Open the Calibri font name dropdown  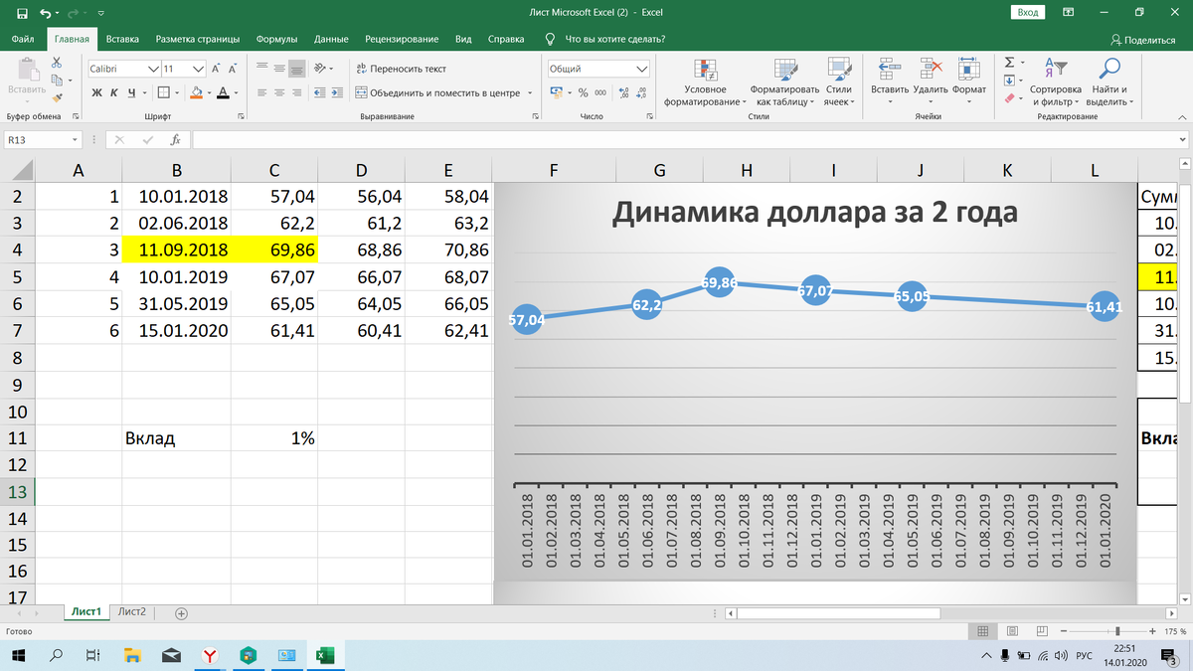(x=152, y=69)
